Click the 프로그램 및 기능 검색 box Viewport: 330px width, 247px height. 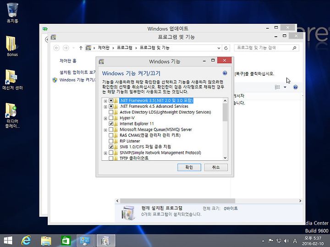266,48
